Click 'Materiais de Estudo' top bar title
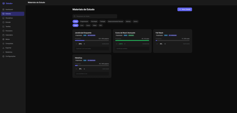Image resolution: width=237 pixels, height=113 pixels. (36, 2)
